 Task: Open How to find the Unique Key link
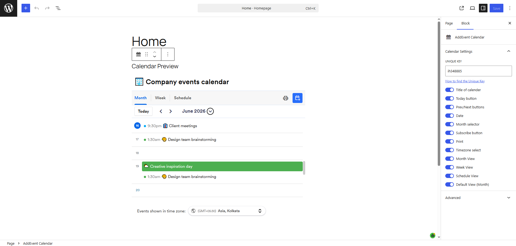[x=465, y=81]
